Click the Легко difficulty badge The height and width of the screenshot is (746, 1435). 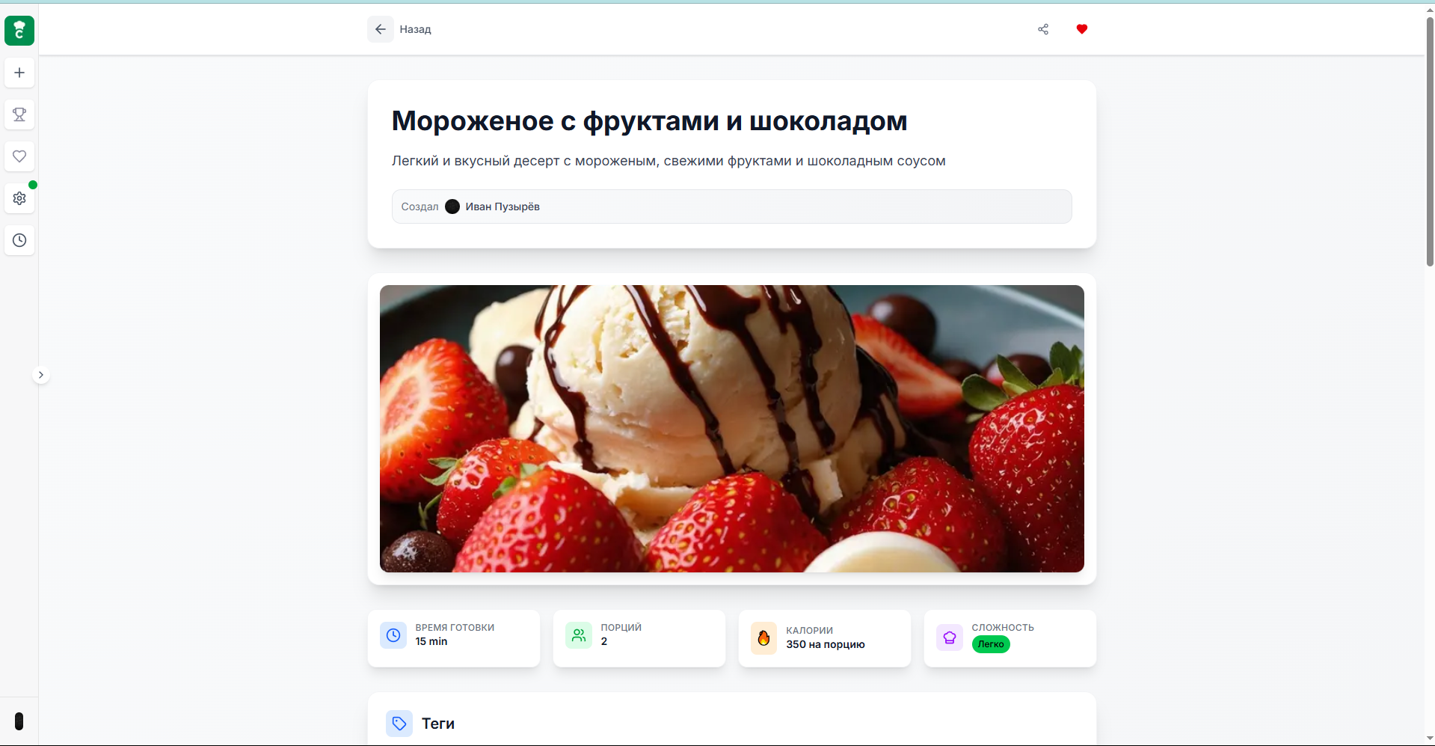click(991, 644)
